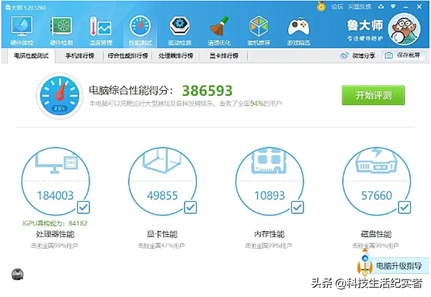Click the 鲁大师 5.20.1260 version title
431x297 pixels.
point(25,8)
